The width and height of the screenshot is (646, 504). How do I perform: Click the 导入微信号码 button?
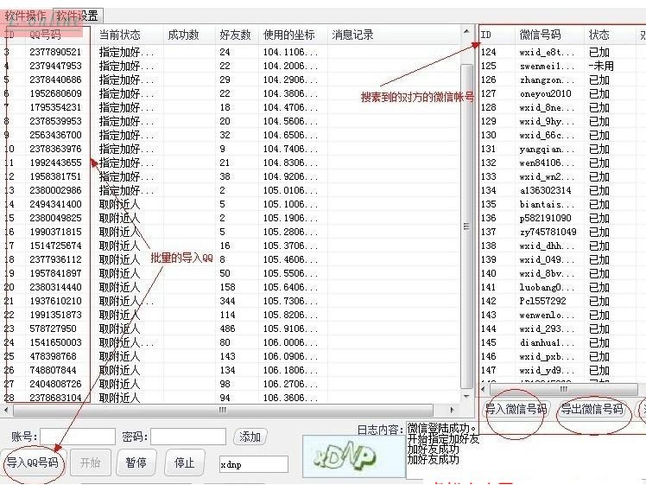(x=516, y=409)
